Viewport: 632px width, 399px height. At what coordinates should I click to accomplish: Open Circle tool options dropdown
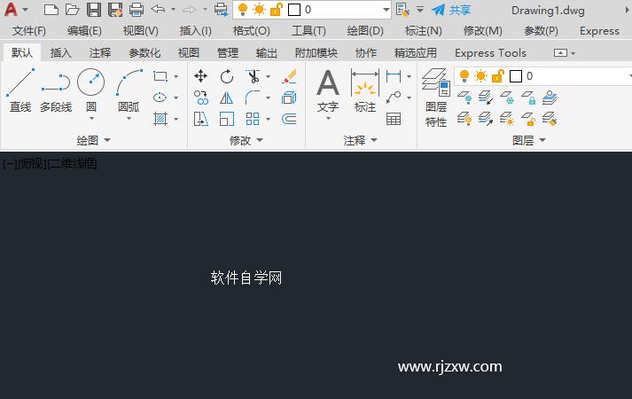point(91,119)
